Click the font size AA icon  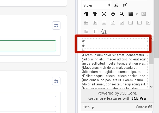[x=104, y=32]
